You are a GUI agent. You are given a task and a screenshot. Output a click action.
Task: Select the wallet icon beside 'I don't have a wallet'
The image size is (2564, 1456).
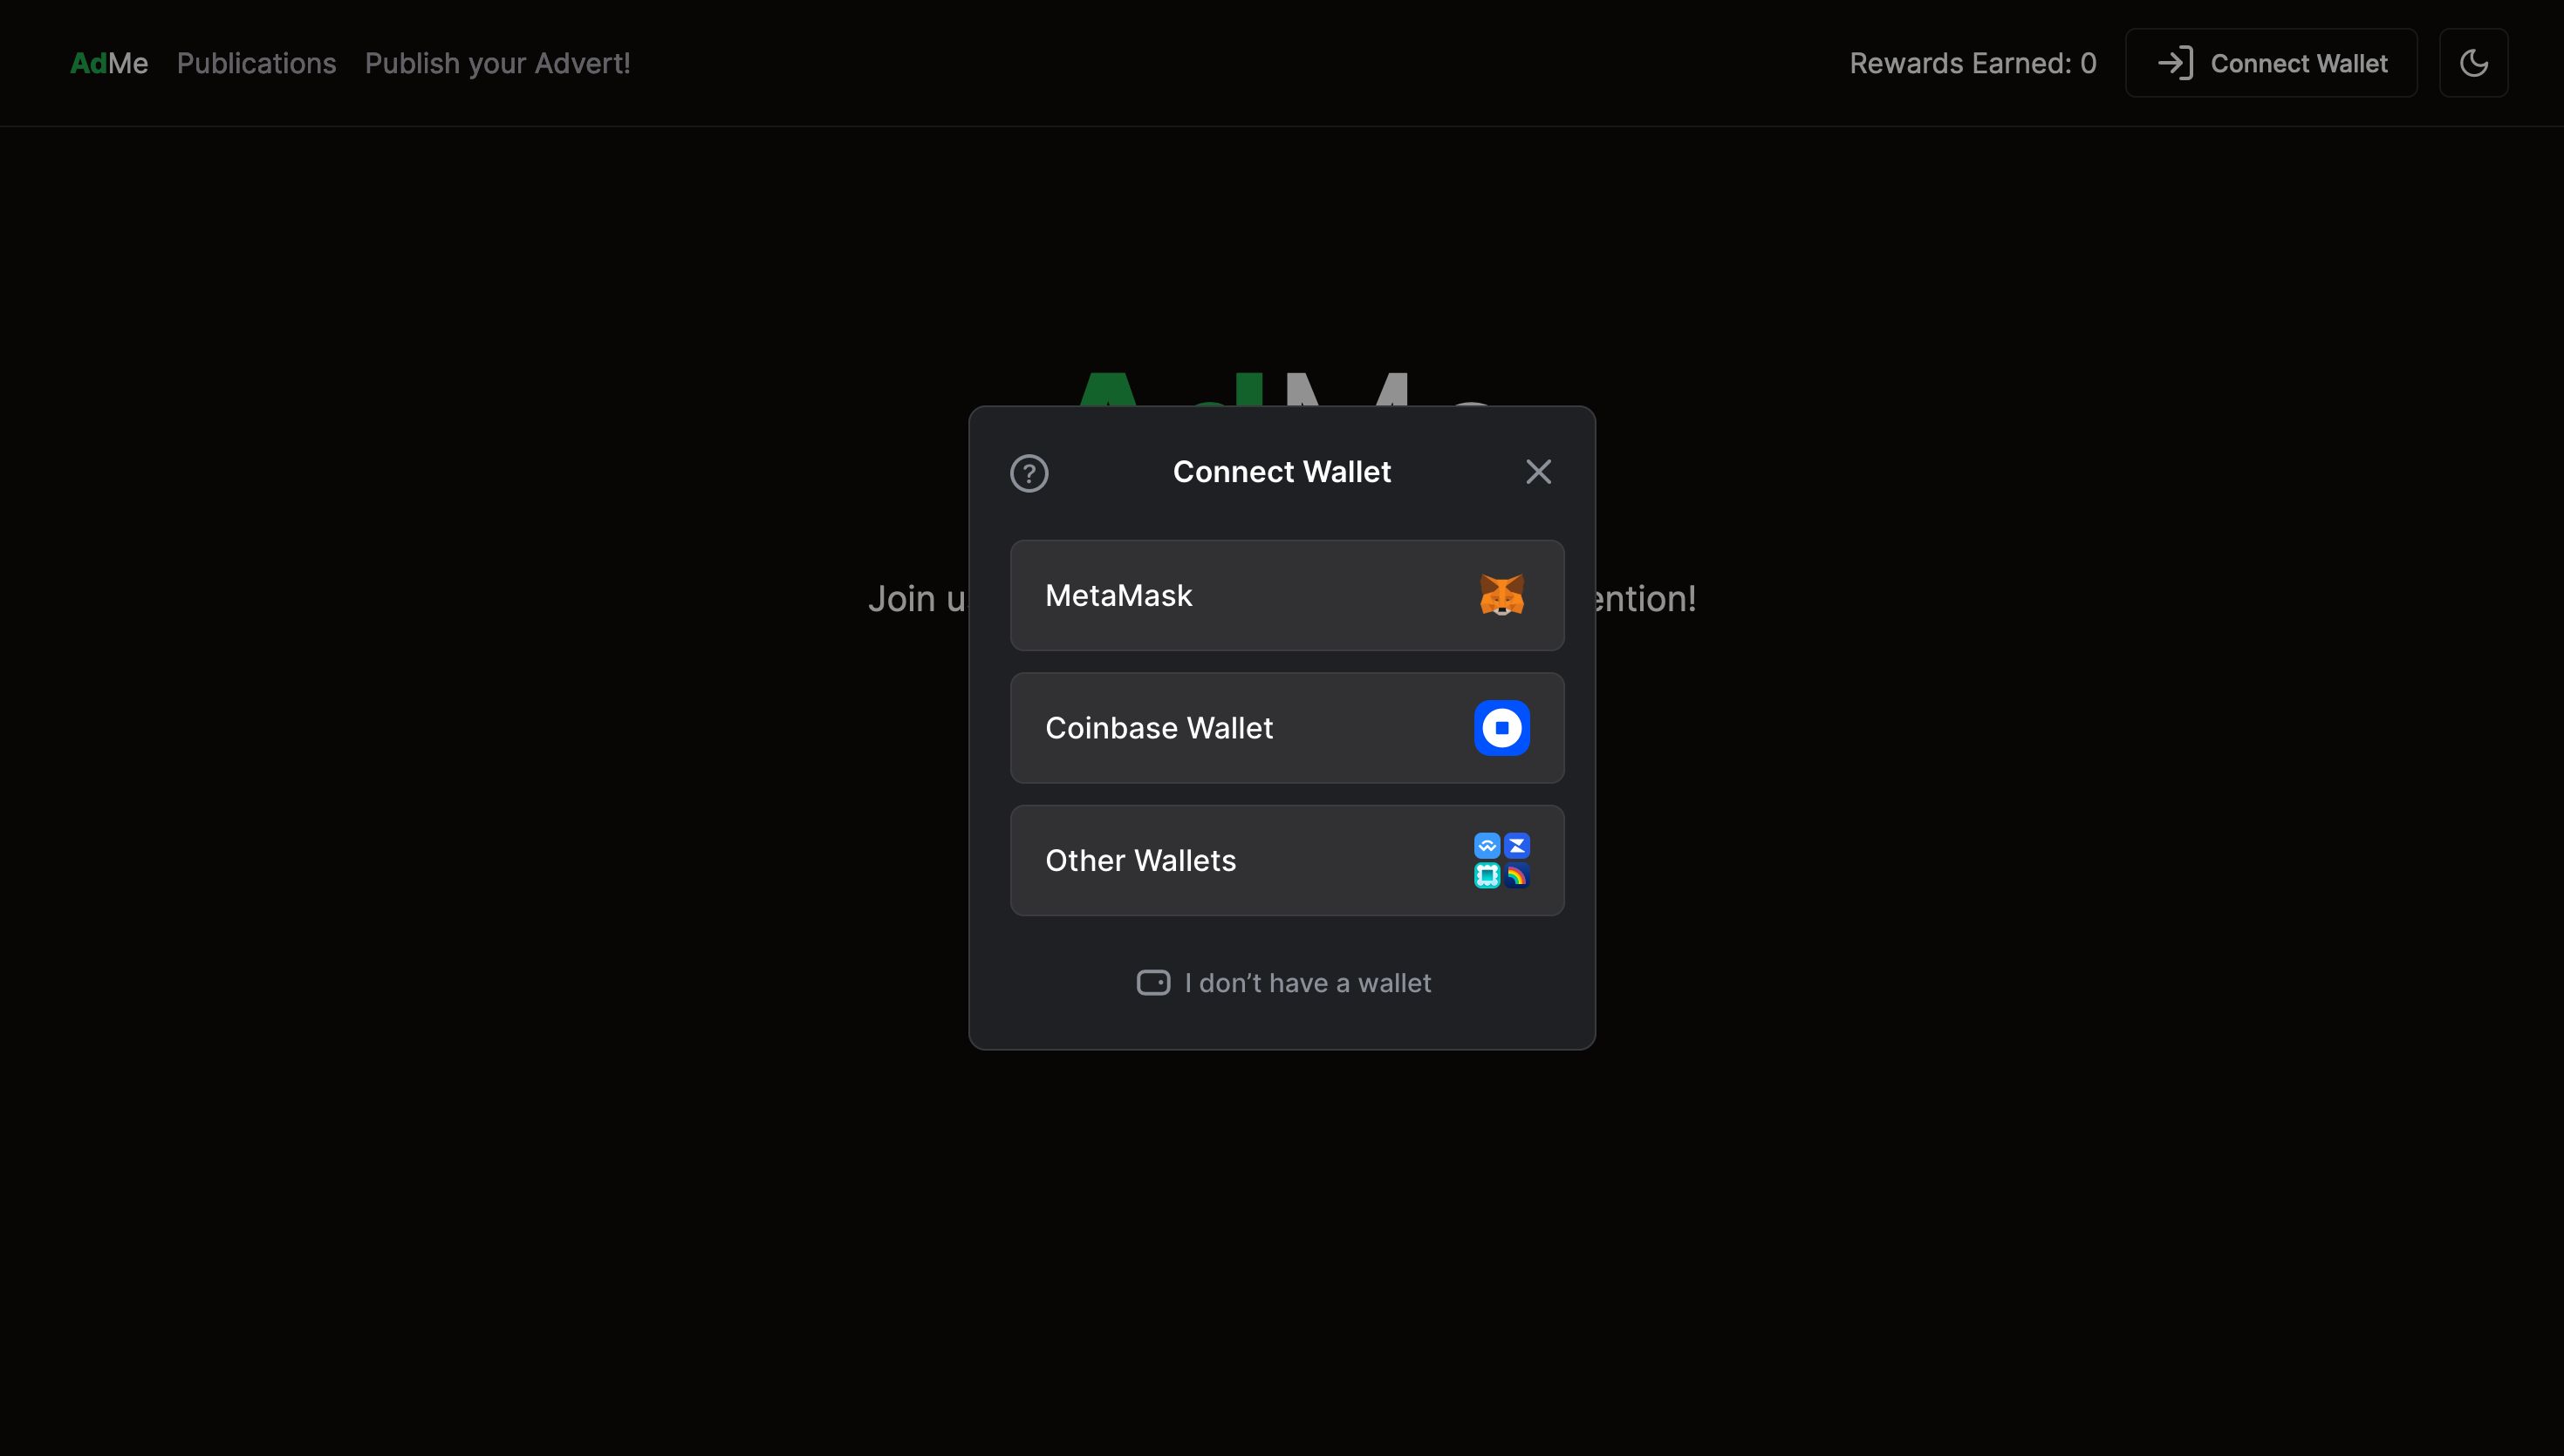(1152, 983)
